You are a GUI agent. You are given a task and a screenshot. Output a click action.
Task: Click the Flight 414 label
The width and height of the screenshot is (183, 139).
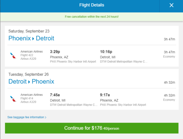point(27,98)
